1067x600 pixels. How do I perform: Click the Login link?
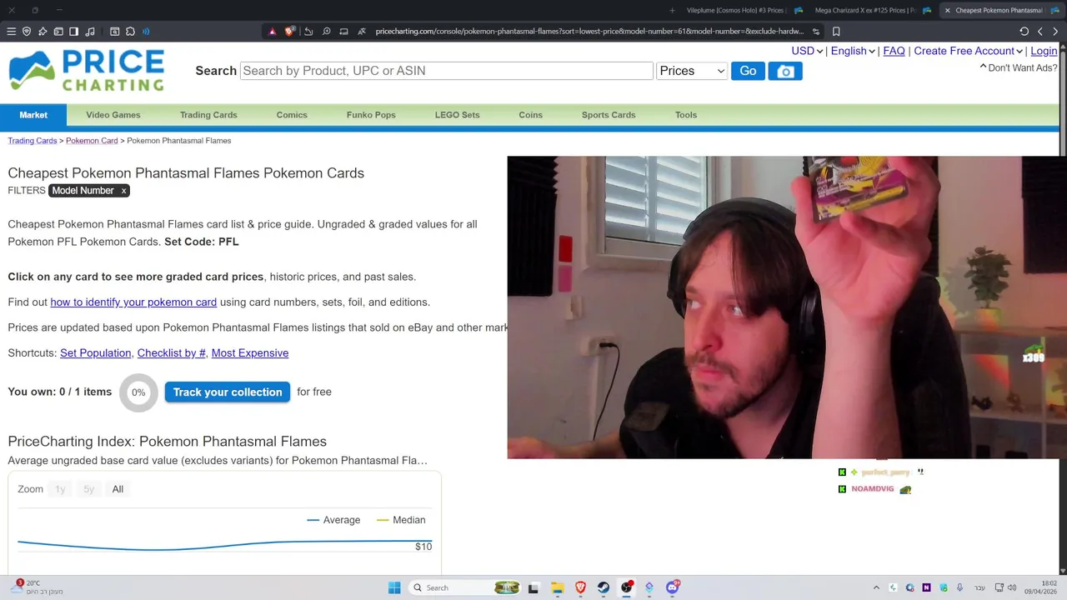(x=1044, y=51)
